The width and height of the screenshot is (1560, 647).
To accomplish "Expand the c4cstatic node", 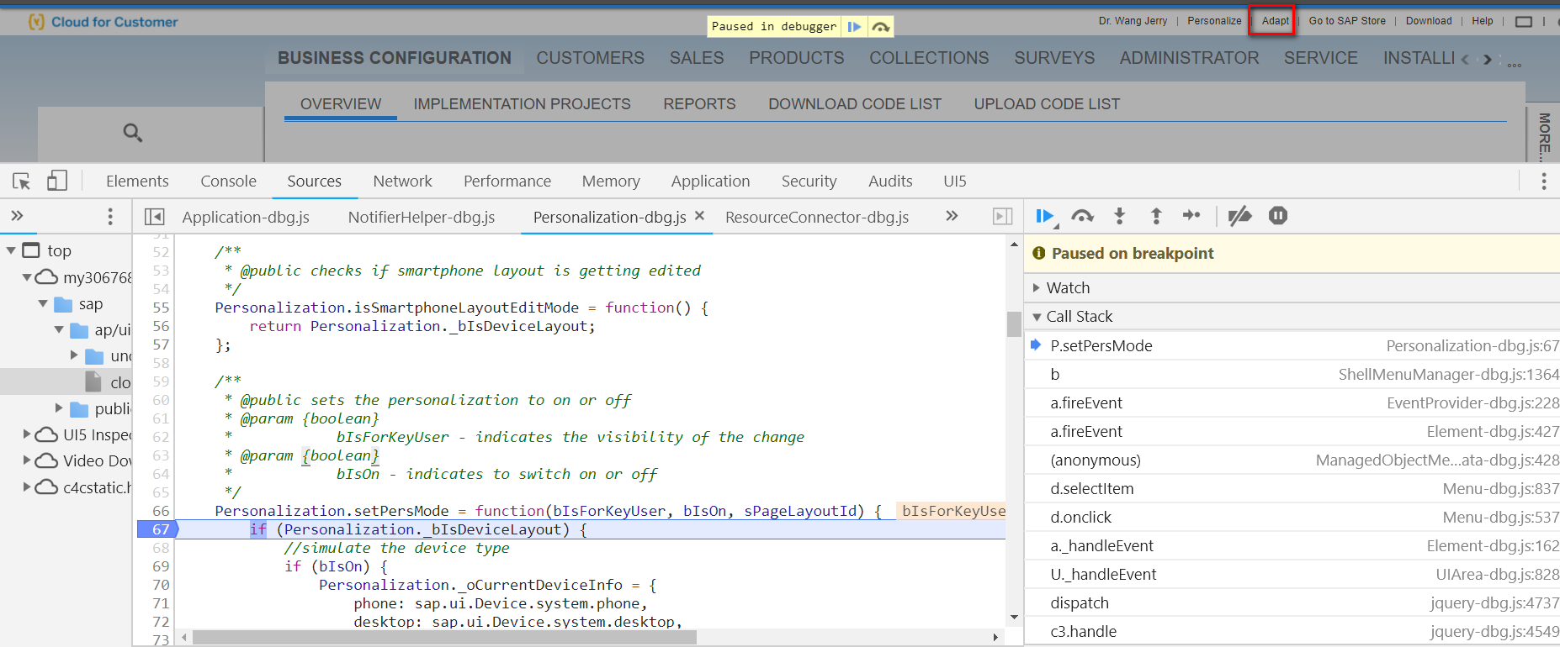I will pyautogui.click(x=27, y=487).
